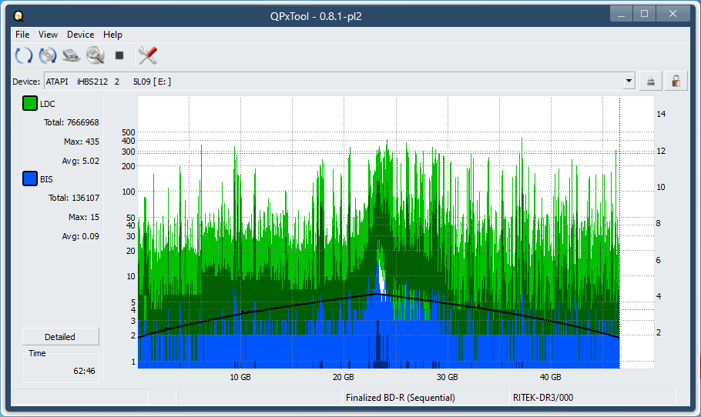Click the QPxTool app icon in title bar

pyautogui.click(x=18, y=16)
